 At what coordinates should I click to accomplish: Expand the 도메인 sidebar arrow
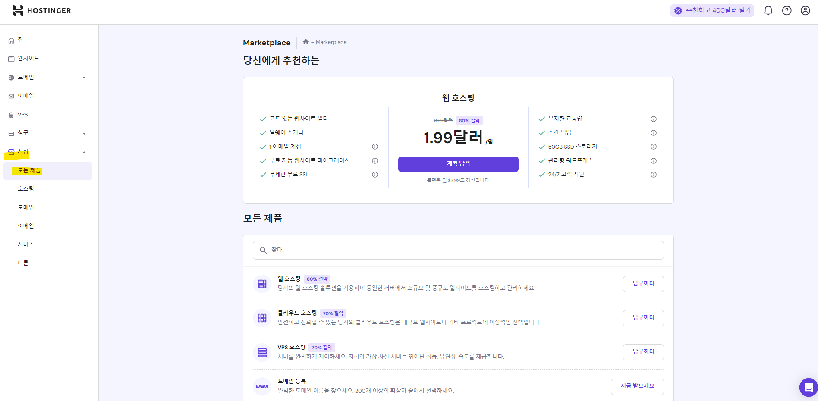coord(84,78)
